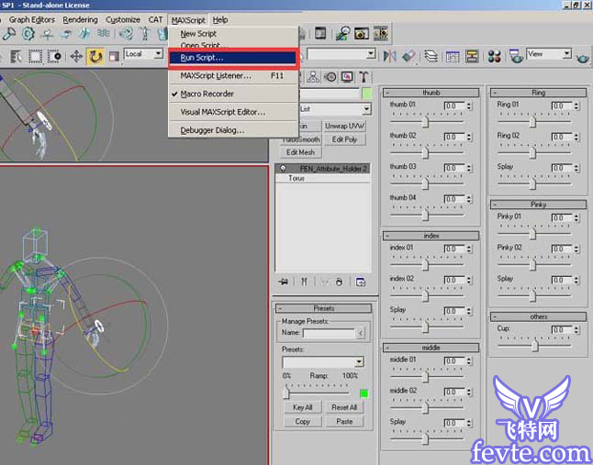Click the Align tool icon

click(409, 56)
